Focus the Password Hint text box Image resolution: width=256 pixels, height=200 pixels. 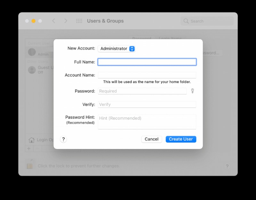147,122
